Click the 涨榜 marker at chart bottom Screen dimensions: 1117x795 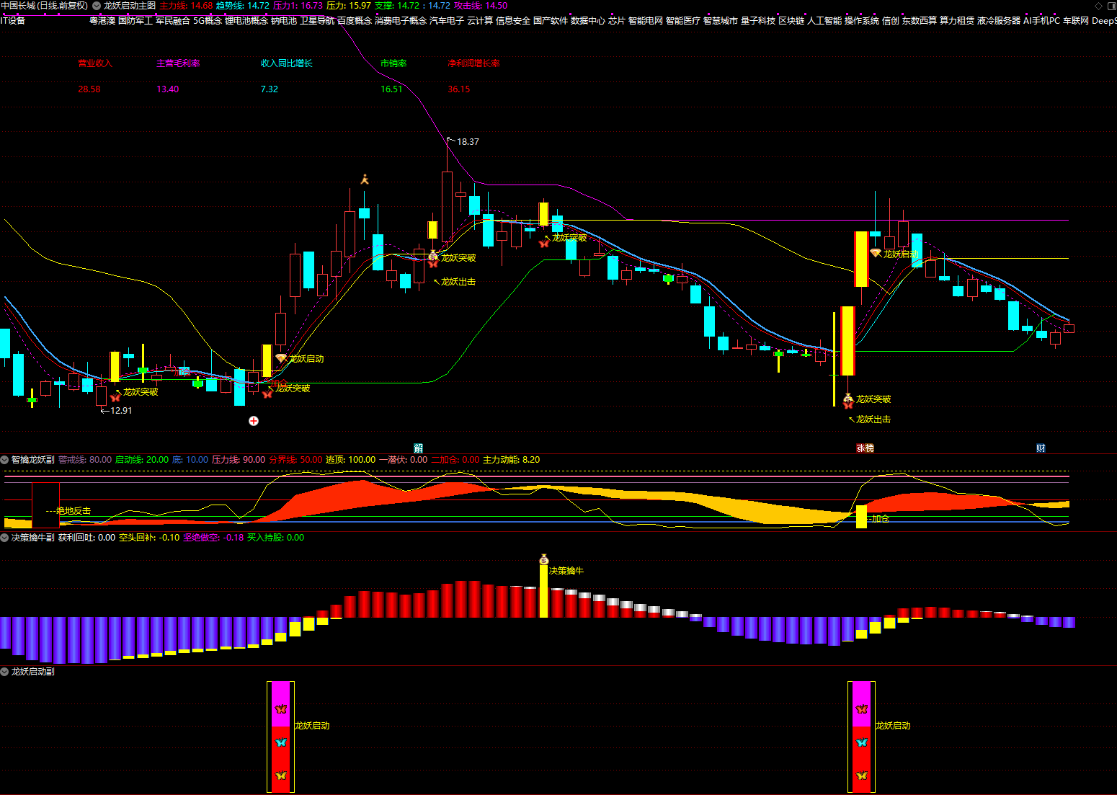(865, 448)
